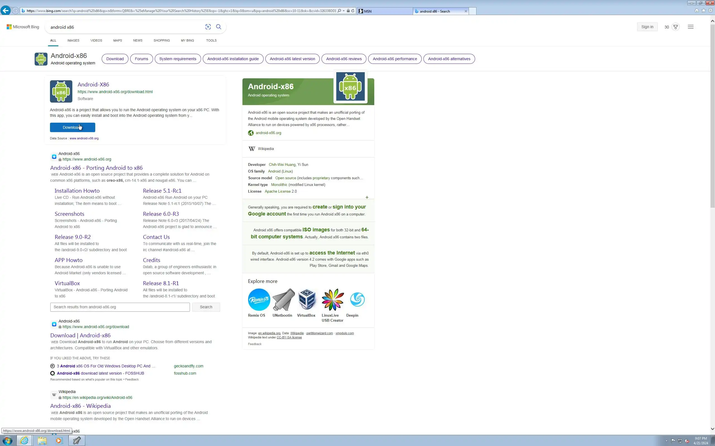Click the site search input field
Screen dimensions: 715x446
[x=120, y=307]
